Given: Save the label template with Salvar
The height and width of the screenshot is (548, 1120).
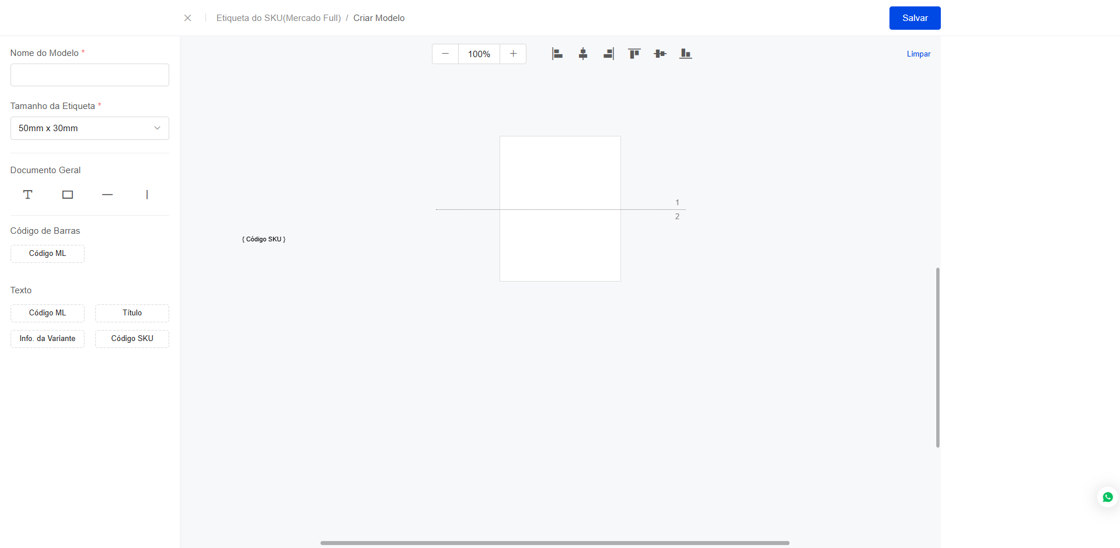Looking at the screenshot, I should [x=915, y=18].
